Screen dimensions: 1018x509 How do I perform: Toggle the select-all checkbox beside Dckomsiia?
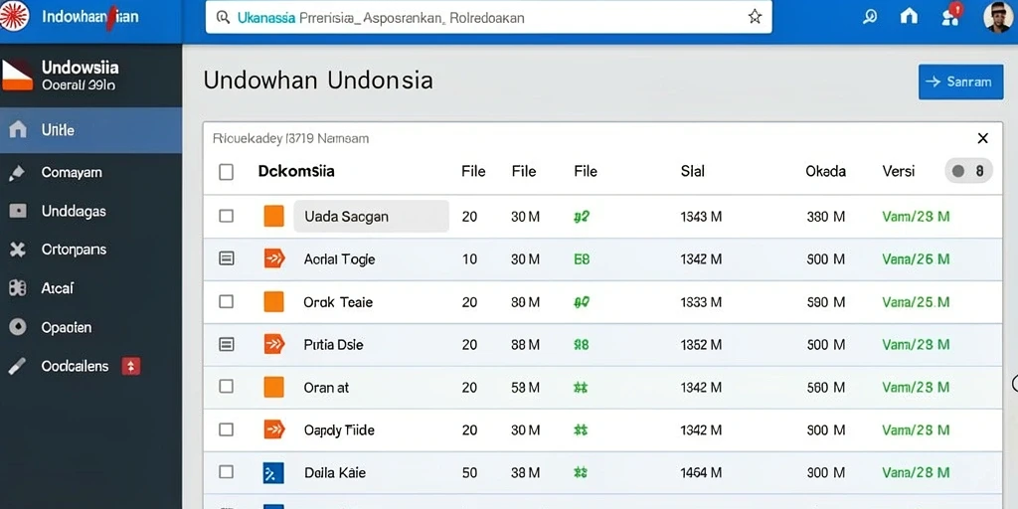(x=226, y=172)
